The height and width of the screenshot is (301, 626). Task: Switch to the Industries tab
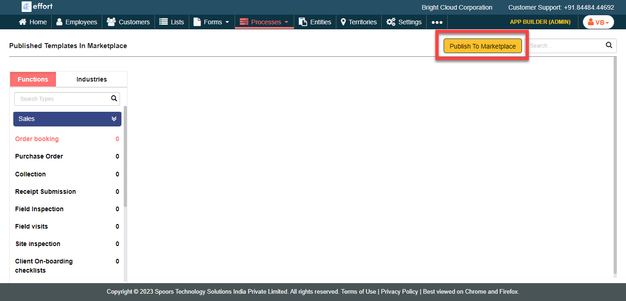(x=92, y=79)
